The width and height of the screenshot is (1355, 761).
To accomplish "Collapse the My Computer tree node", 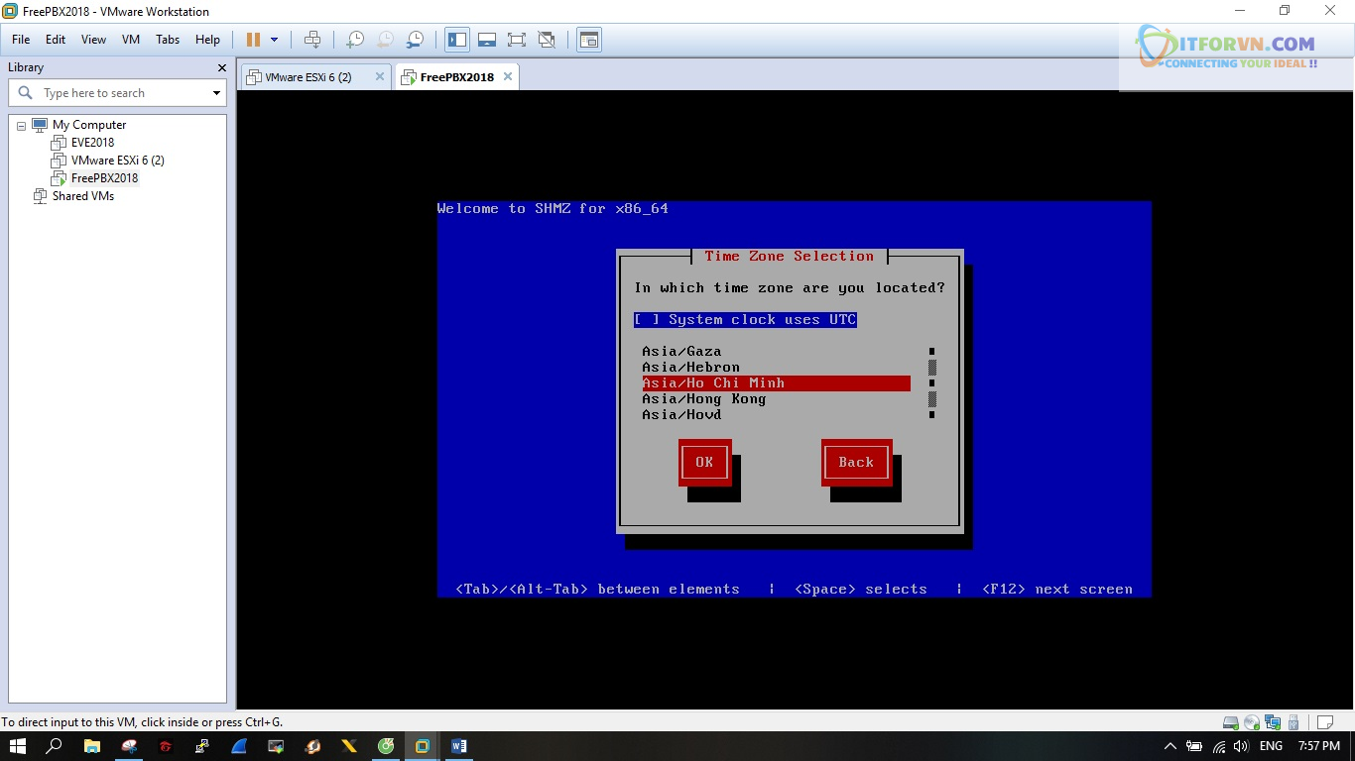I will [21, 126].
